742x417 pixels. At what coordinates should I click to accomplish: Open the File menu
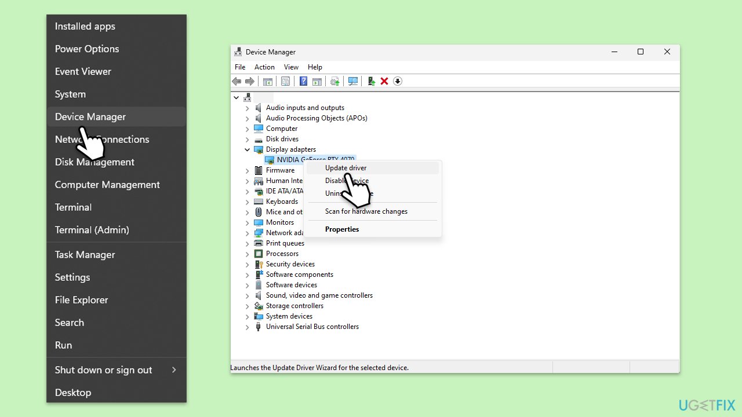240,67
